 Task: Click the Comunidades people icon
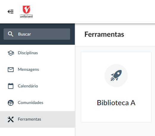11,103
